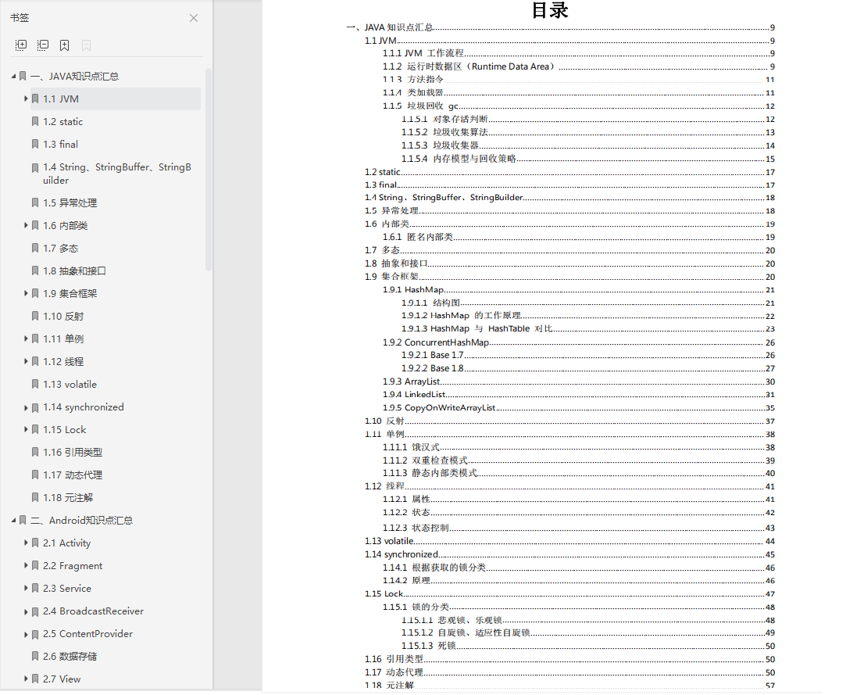Click the 1.9.1 HashMap contents entry
This screenshot has height=695, width=846.
tap(578, 290)
